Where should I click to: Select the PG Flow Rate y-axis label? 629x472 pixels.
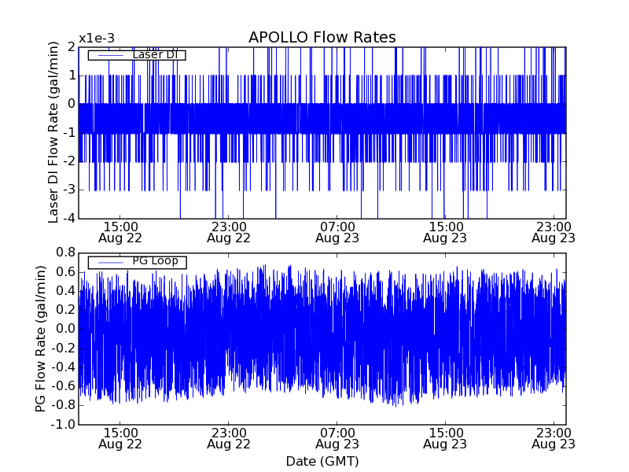tap(41, 338)
